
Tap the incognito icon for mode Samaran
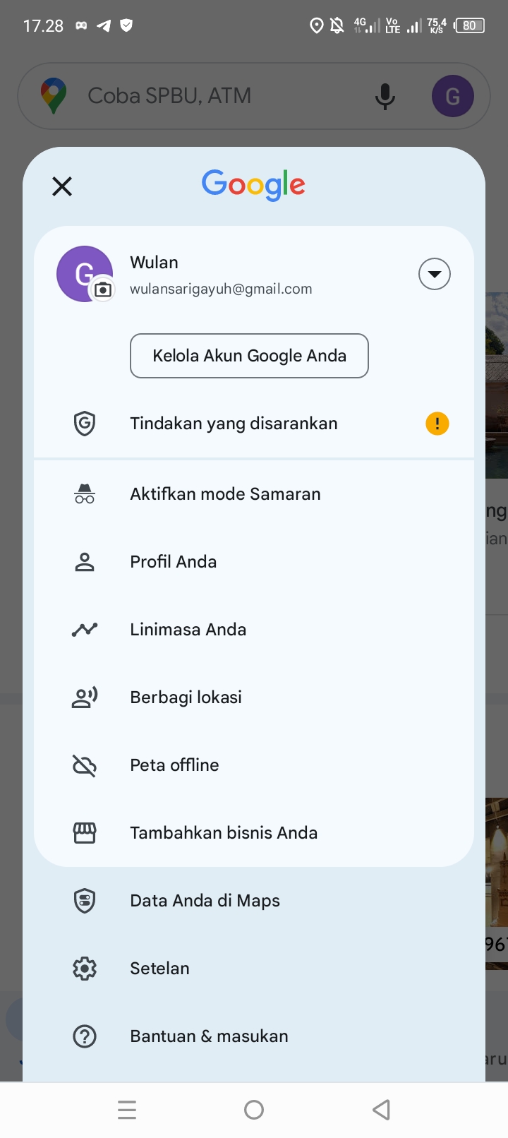[x=85, y=494]
